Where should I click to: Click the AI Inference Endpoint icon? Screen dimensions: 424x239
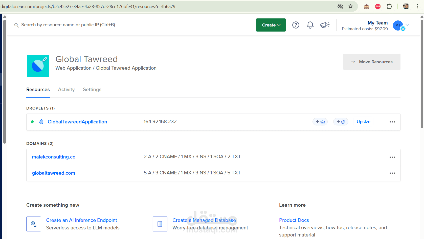click(34, 224)
